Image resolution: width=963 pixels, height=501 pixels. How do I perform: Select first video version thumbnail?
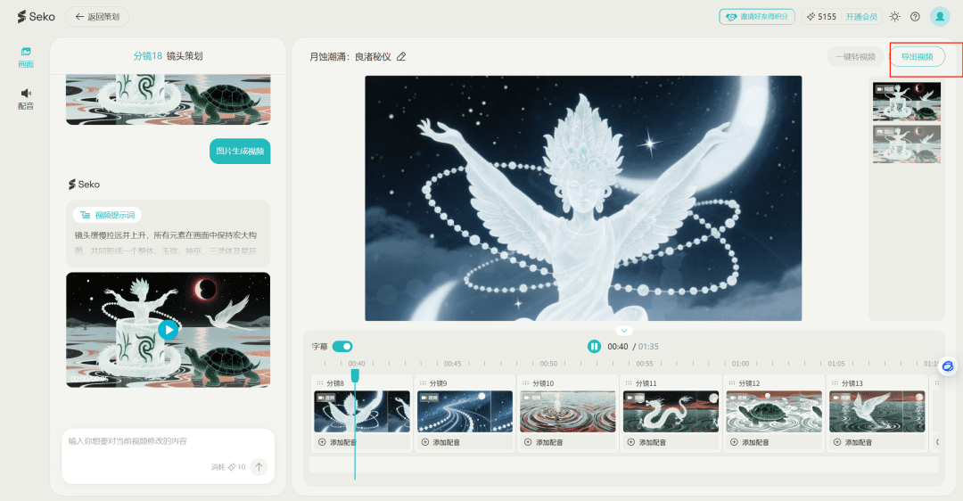907,102
